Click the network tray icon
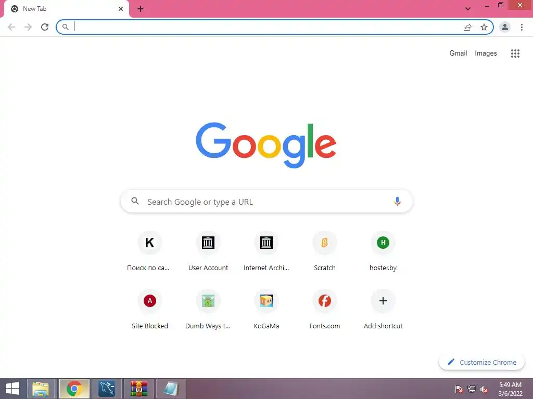 tap(472, 389)
